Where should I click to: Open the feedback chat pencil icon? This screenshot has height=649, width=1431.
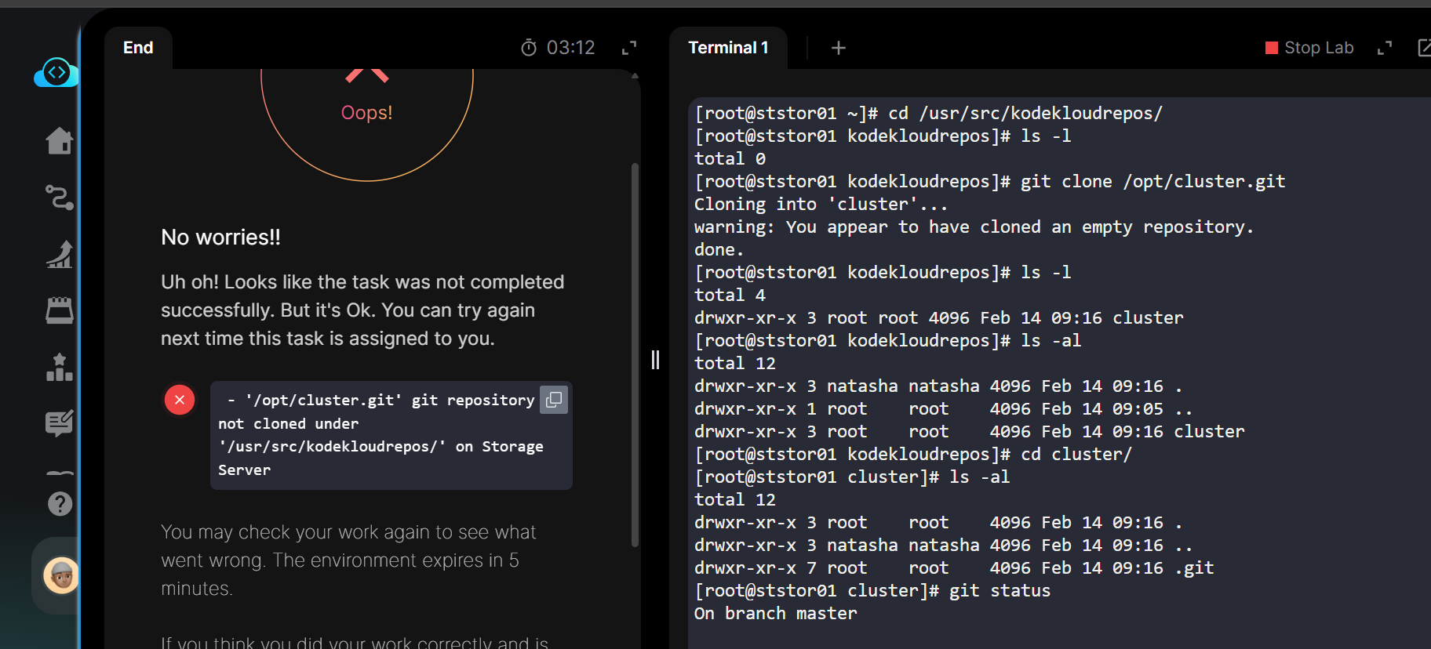59,423
